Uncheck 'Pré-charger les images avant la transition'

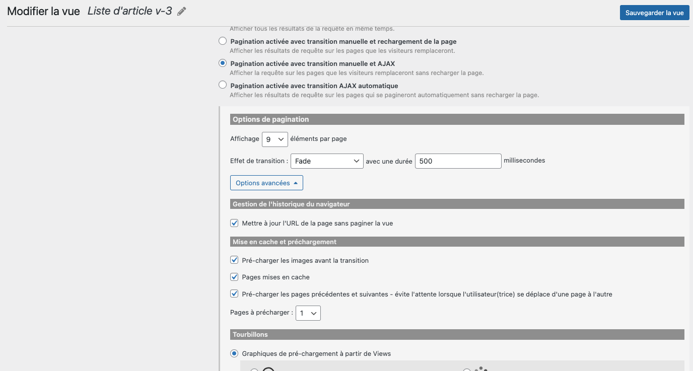pyautogui.click(x=234, y=260)
